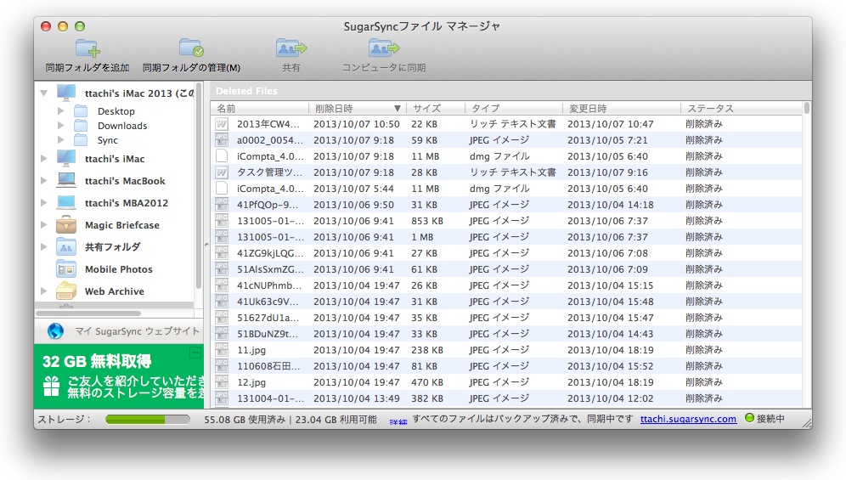The image size is (846, 480).
Task: Open the 共有フォルダ shared folder icon
Action: 66,246
